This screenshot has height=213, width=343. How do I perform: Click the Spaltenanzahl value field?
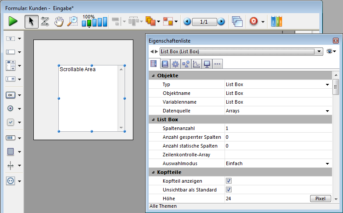click(276, 128)
